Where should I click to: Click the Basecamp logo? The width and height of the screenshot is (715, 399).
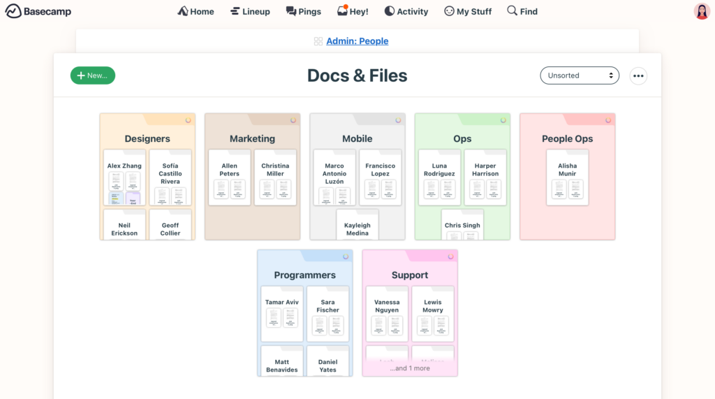pyautogui.click(x=38, y=11)
